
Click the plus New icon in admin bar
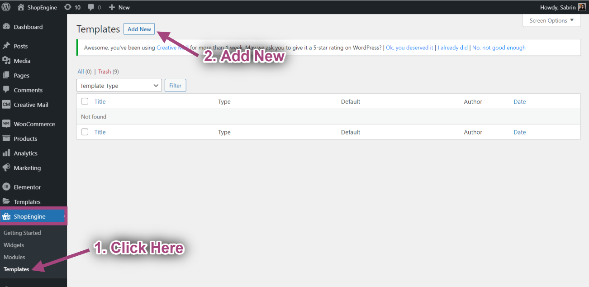[x=112, y=7]
